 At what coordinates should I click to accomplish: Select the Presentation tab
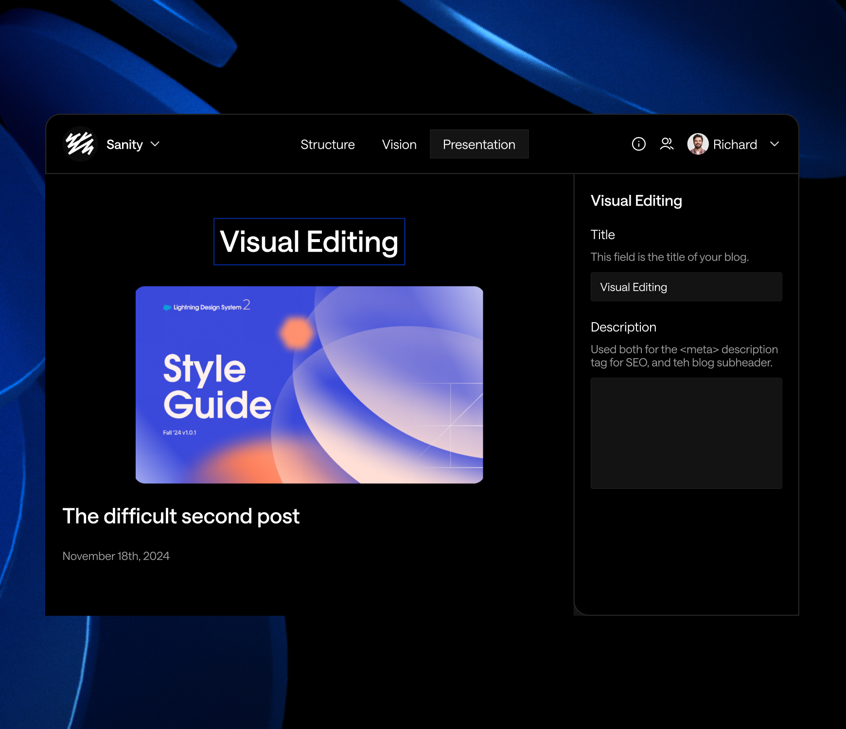[x=478, y=144]
